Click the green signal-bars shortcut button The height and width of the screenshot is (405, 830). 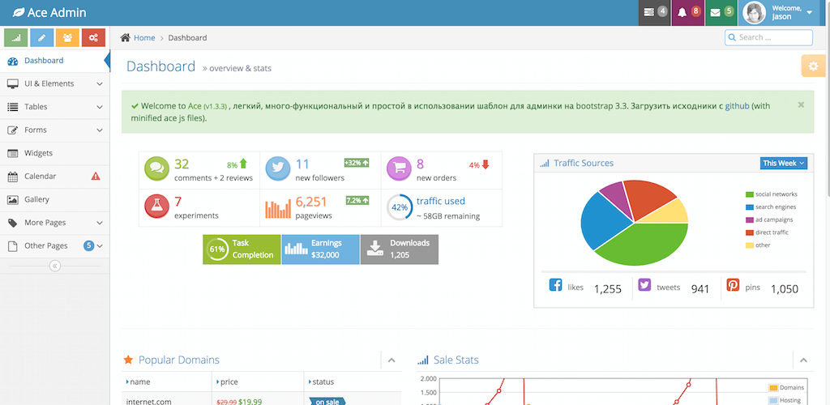(16, 37)
